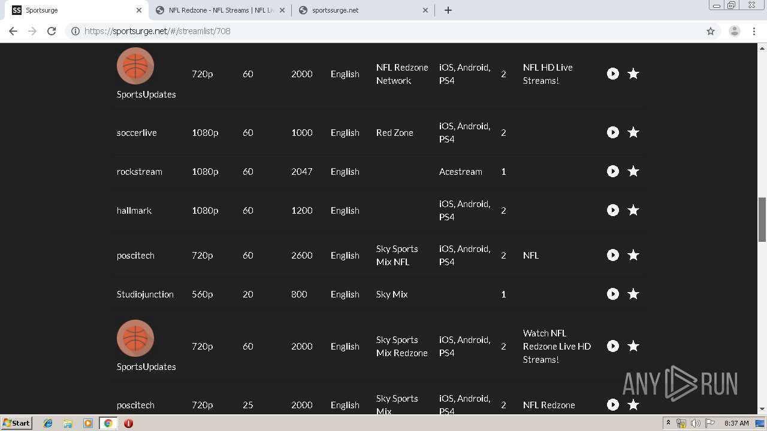The image size is (767, 431).
Task: Reload the Sportsurge page
Action: tap(52, 31)
